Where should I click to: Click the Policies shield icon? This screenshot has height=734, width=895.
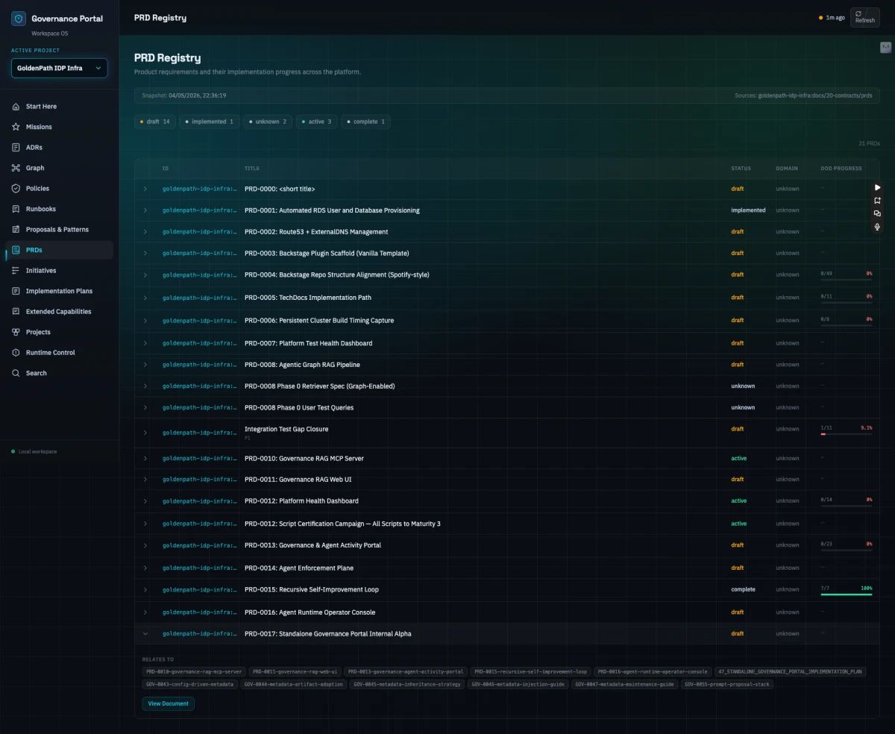tap(16, 189)
